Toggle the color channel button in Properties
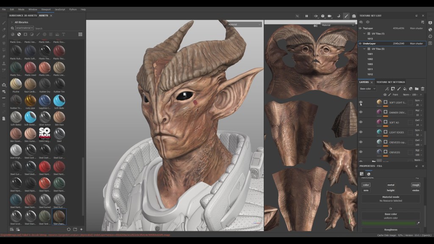The height and width of the screenshot is (244, 434). 366,185
